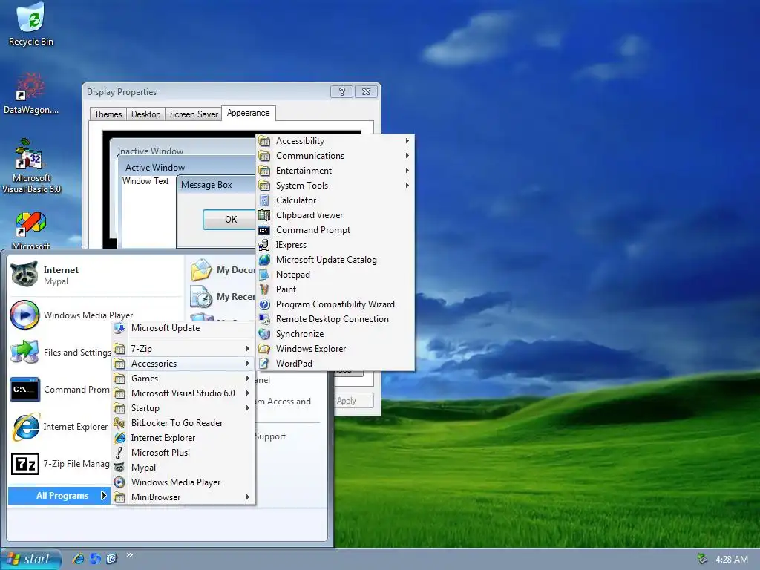Highlight the Accessories menu entry
Viewport: 760px width, 570px height.
coord(183,364)
